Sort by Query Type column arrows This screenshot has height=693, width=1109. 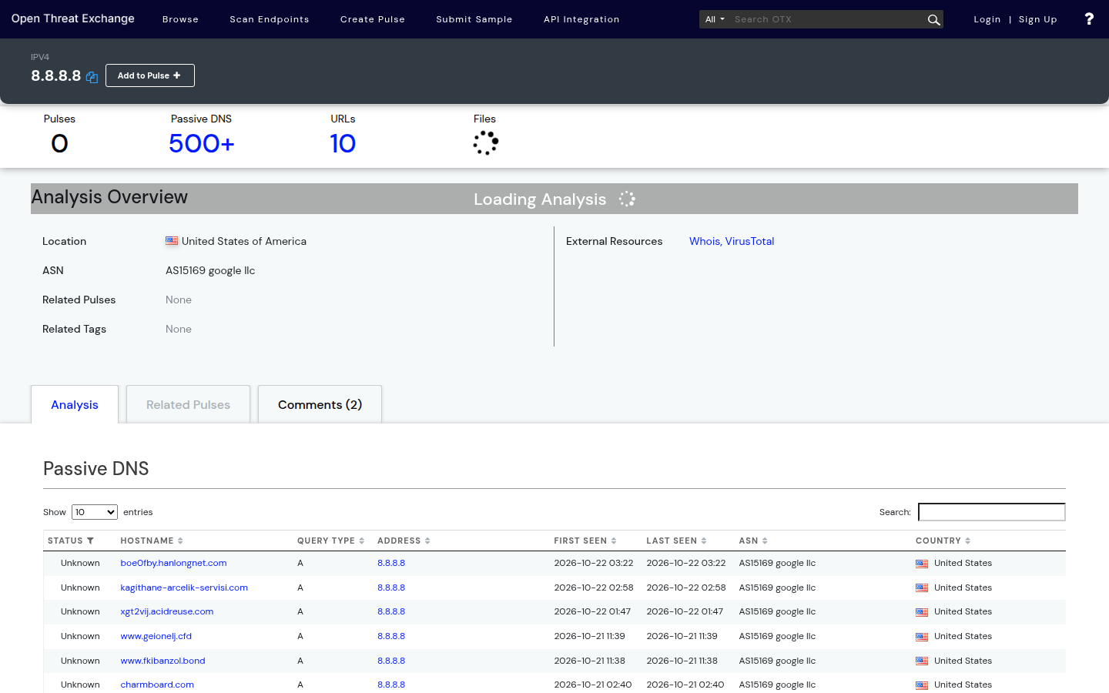pyautogui.click(x=361, y=541)
